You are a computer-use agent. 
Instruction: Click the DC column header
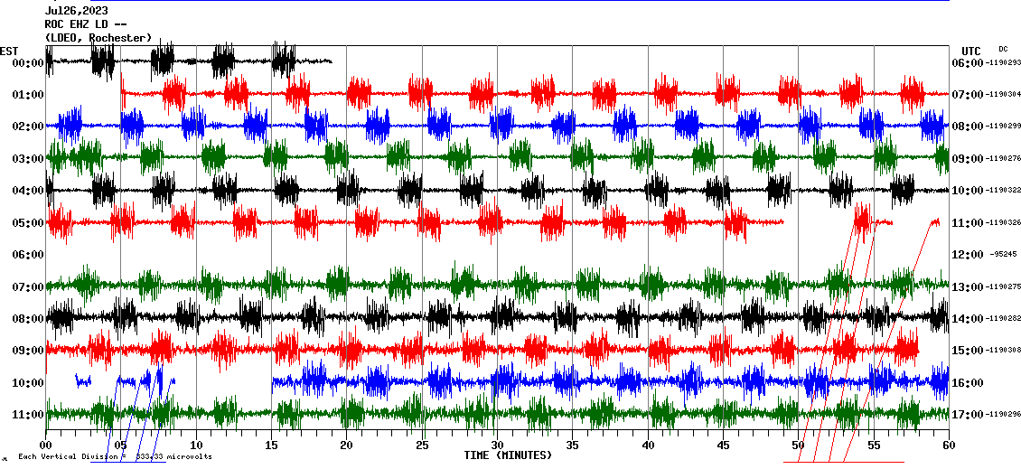(x=1003, y=49)
